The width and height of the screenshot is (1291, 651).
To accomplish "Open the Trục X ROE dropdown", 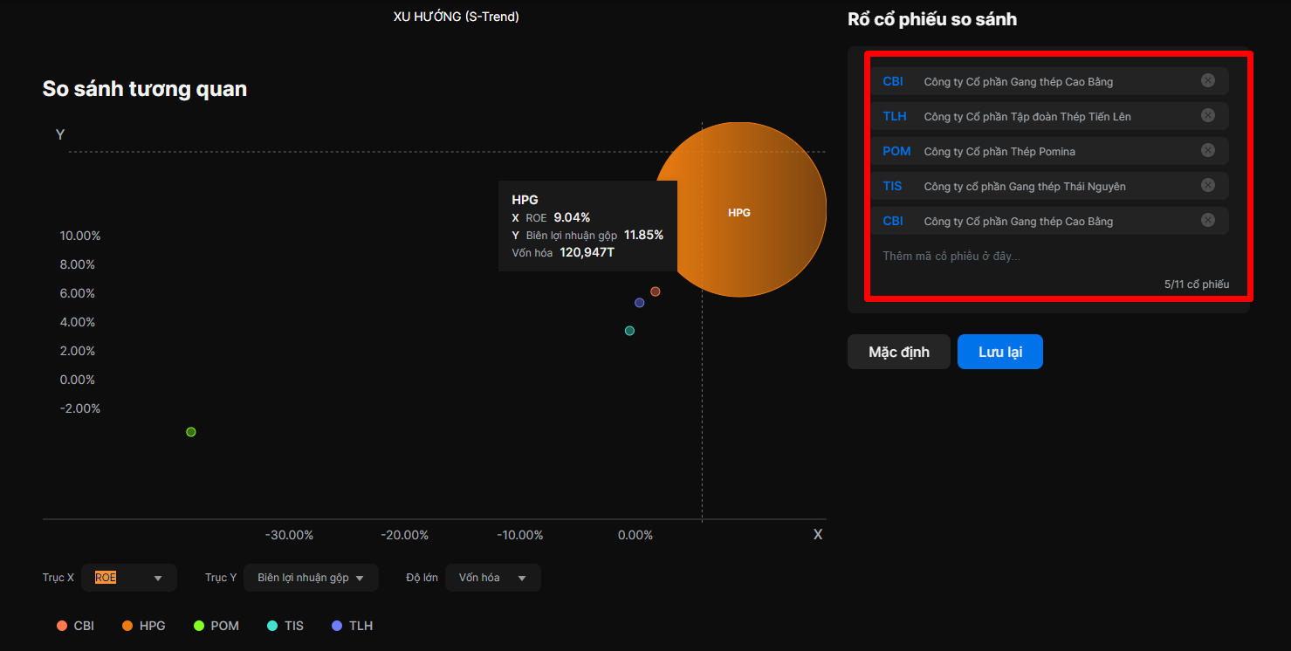I will [129, 578].
